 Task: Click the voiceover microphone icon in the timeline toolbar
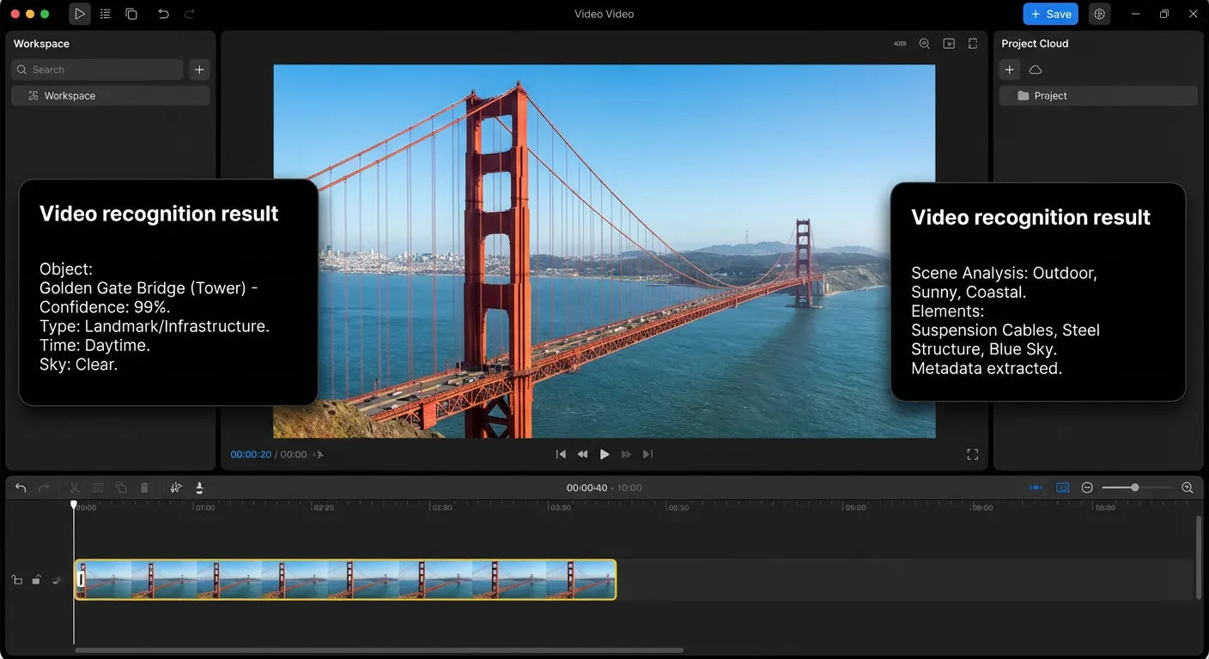tap(199, 487)
